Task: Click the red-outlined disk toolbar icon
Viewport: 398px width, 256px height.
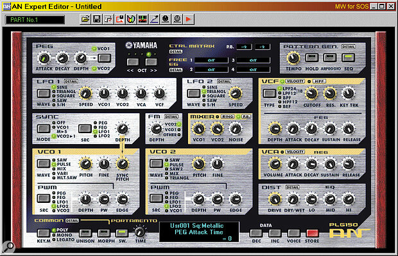Action: (x=119, y=19)
